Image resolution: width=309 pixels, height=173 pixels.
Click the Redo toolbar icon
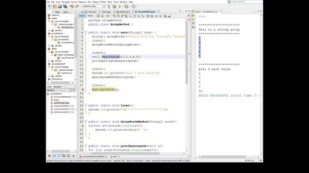tap(77, 6)
